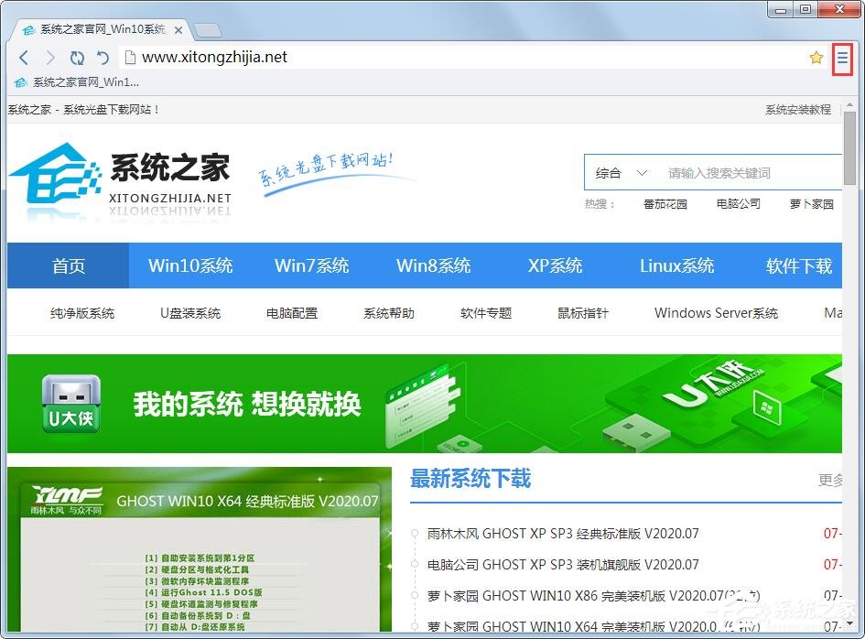Open the 综合 search category dropdown
Screen dimensions: 865x639
pyautogui.click(x=620, y=172)
